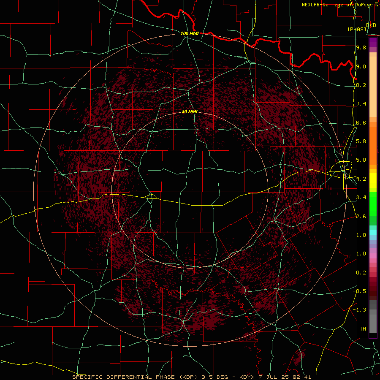
Task: Click the DKD legend unit label
Action: click(371, 25)
